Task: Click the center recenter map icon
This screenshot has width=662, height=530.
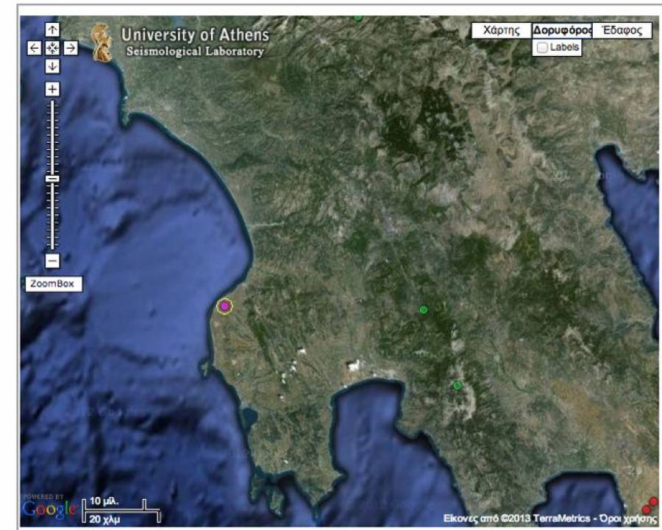Action: (x=52, y=48)
